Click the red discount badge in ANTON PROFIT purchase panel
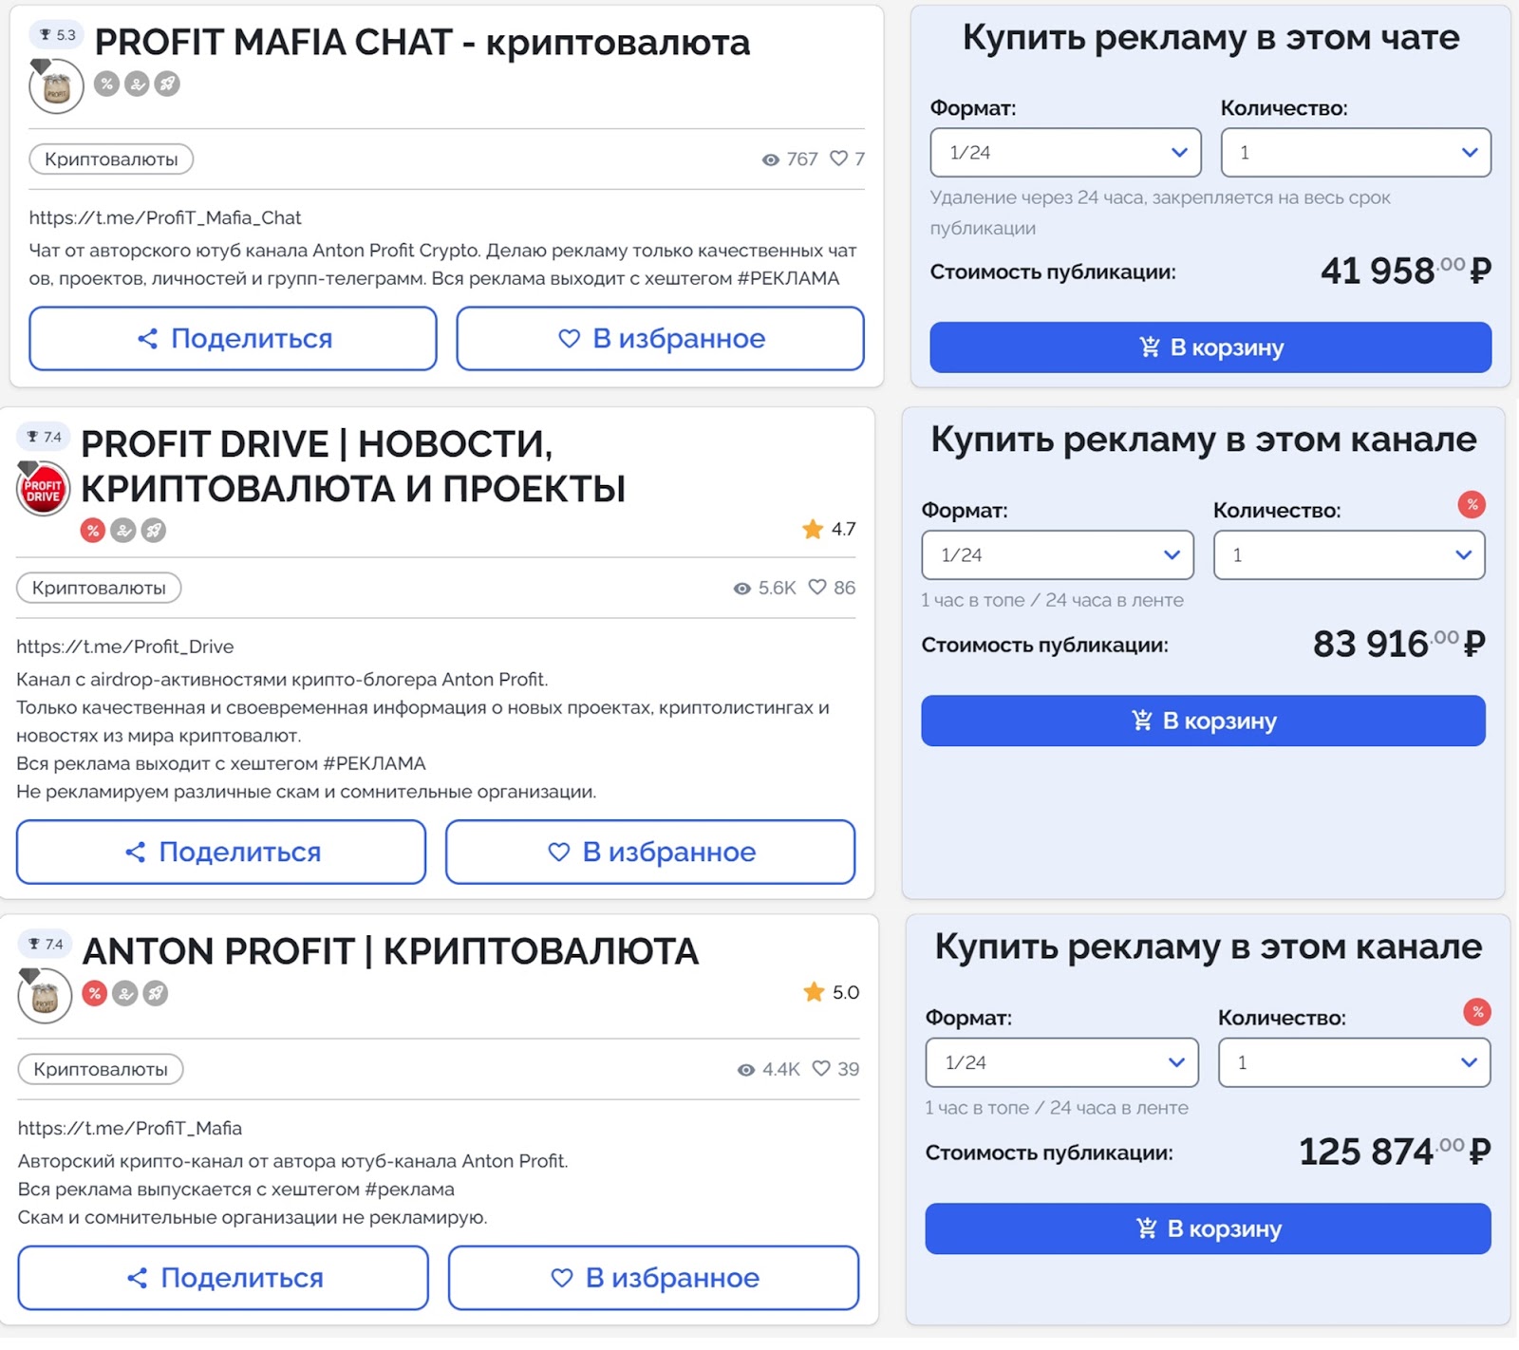This screenshot has width=1519, height=1350. tap(1477, 1012)
